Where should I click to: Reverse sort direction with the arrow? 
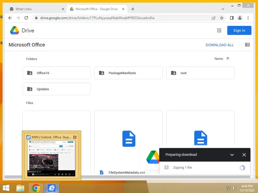coord(228,59)
